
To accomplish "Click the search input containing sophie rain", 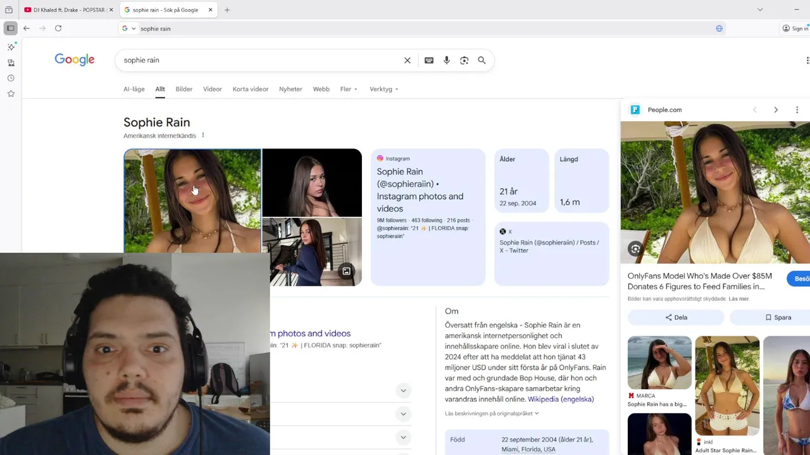I will (259, 60).
